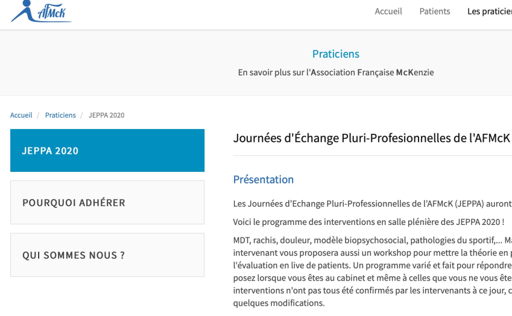Click the JEPPA 2020 breadcrumb text

[x=107, y=115]
